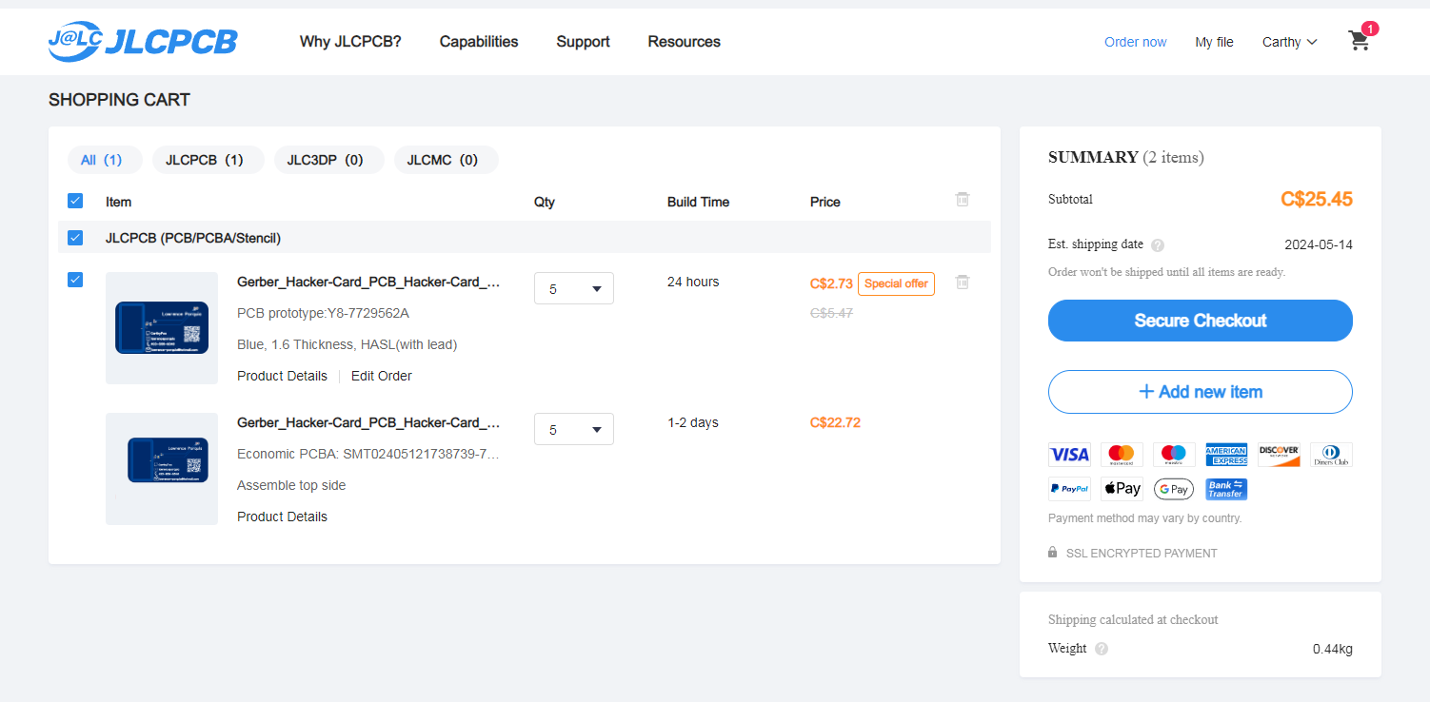Screen dimensions: 1430x702
Task: Open the quantity dropdown for the PCB prototype
Action: tap(574, 288)
